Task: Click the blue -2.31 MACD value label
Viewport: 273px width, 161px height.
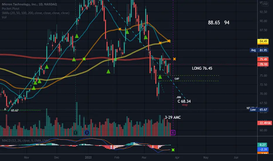Action: pos(263,149)
